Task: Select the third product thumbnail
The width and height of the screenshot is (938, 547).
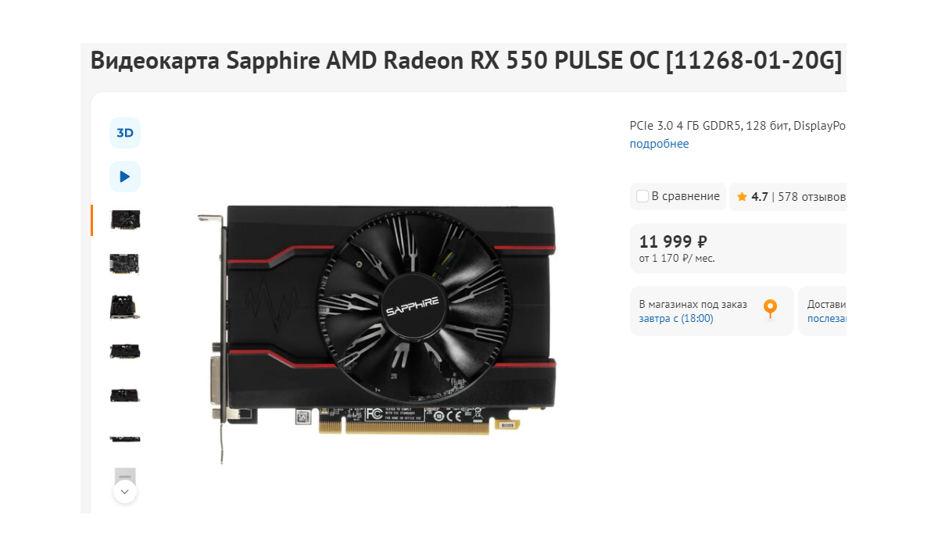Action: tap(125, 308)
